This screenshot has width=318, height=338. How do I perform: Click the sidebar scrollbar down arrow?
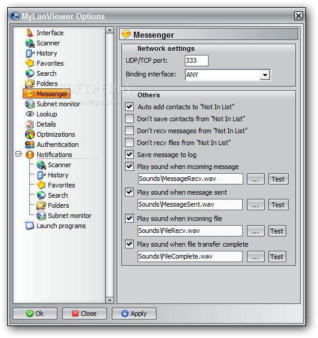tap(109, 300)
